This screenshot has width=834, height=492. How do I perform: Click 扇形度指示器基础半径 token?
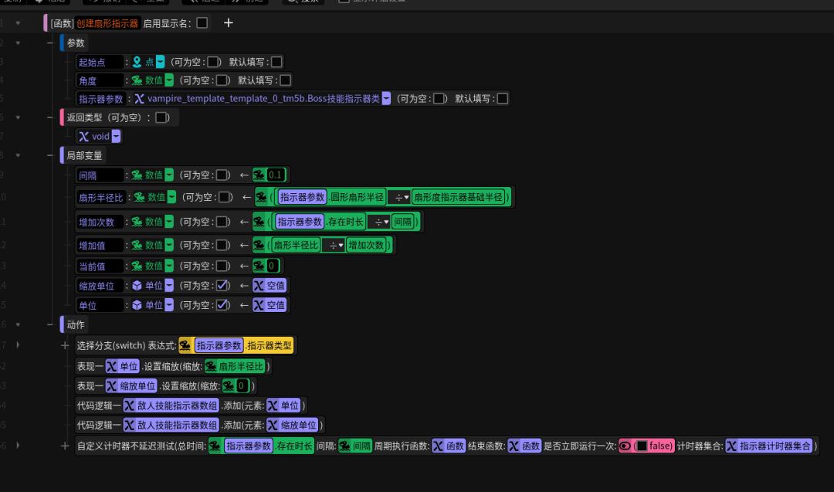coord(458,197)
